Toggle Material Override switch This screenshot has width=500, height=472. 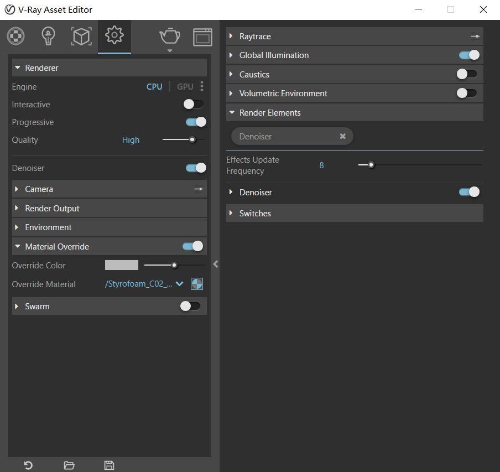192,246
